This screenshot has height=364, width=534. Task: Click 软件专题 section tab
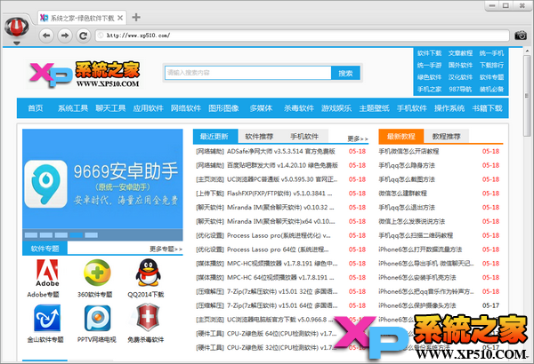[45, 249]
